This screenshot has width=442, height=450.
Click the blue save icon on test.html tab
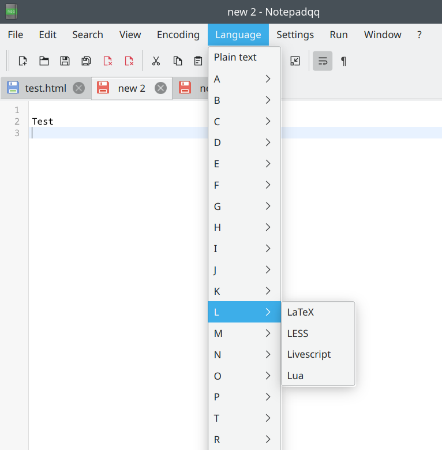[13, 88]
